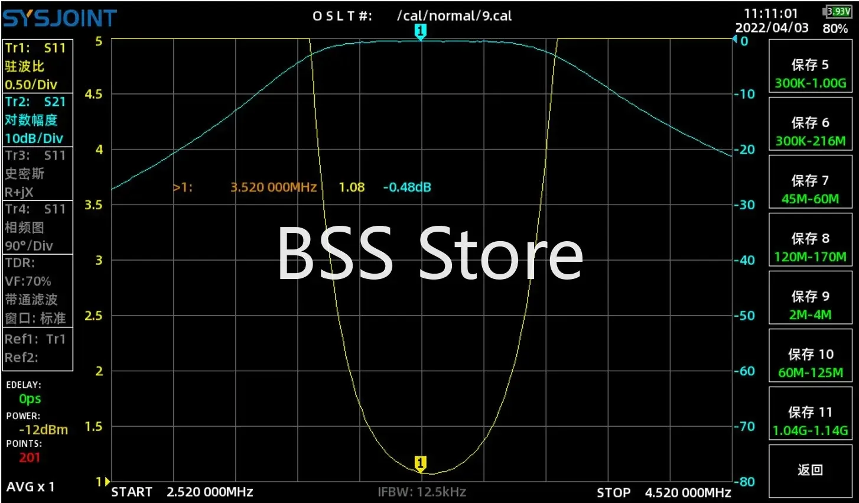Load saved state 保存 7 45M-60M
The width and height of the screenshot is (859, 503).
810,181
